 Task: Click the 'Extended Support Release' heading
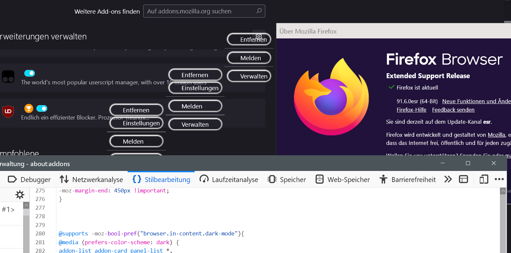coord(428,76)
